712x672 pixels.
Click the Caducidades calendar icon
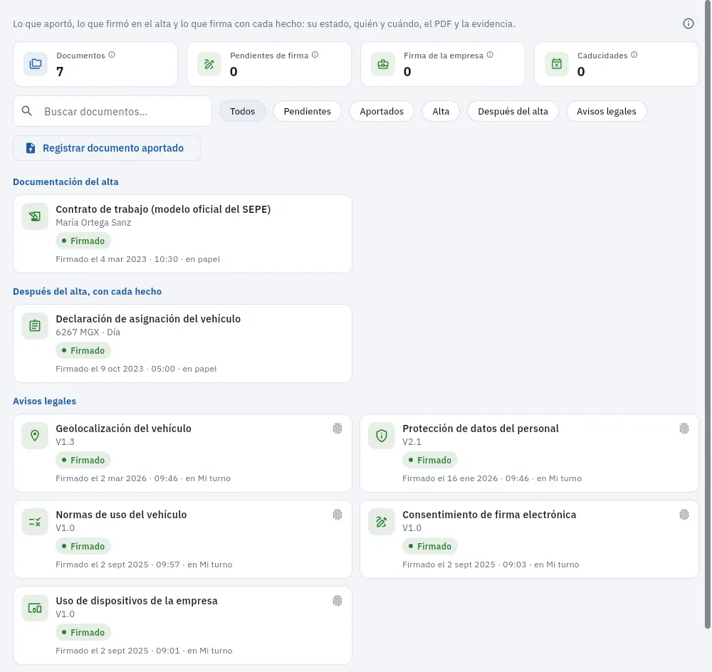click(x=557, y=64)
